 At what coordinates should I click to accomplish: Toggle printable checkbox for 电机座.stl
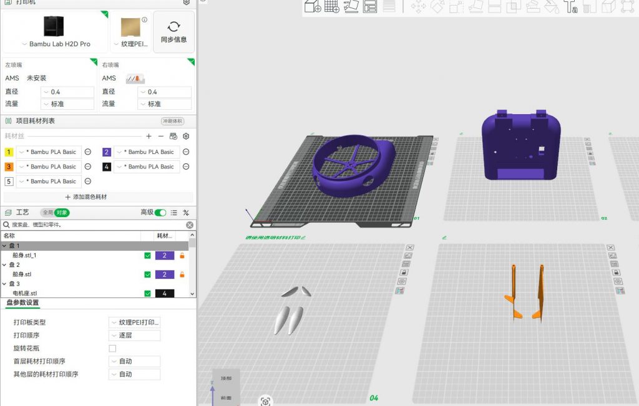(x=147, y=293)
